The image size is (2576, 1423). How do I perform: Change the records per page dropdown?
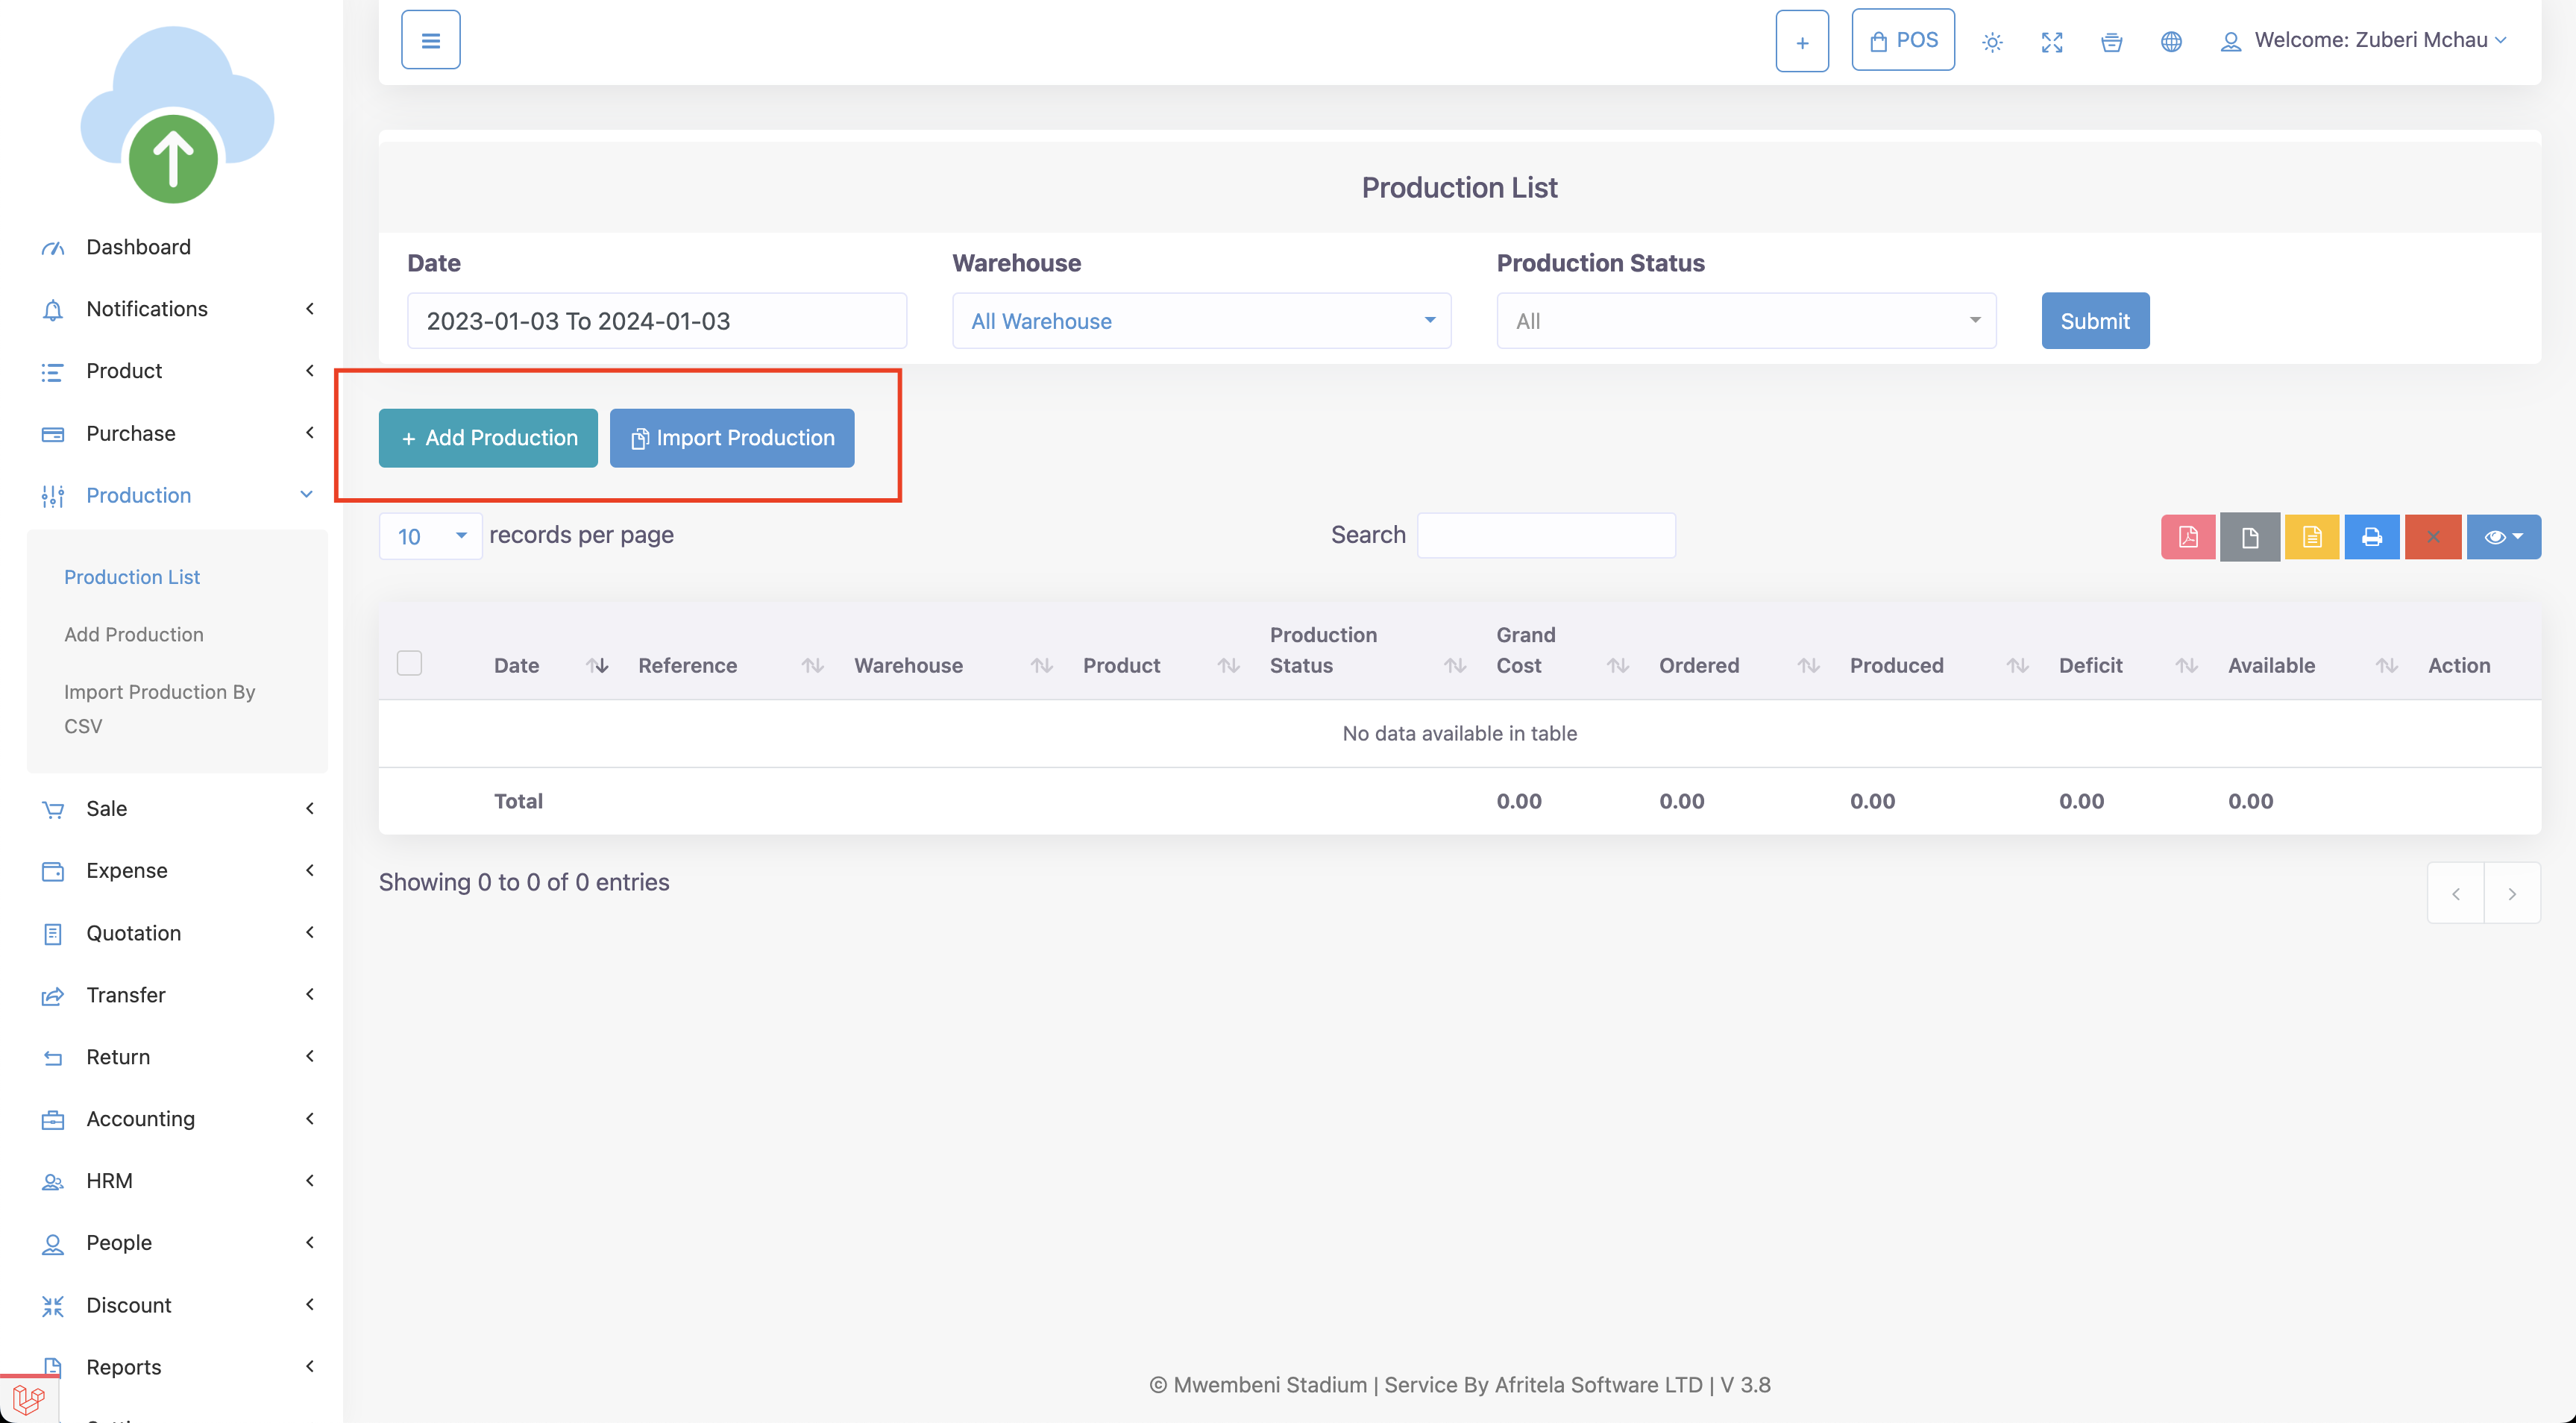click(430, 536)
